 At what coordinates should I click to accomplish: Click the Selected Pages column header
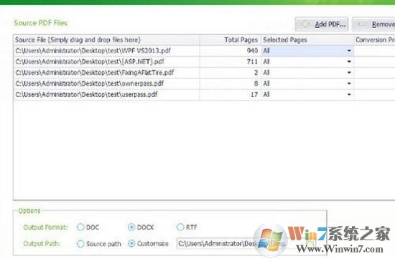(307, 40)
